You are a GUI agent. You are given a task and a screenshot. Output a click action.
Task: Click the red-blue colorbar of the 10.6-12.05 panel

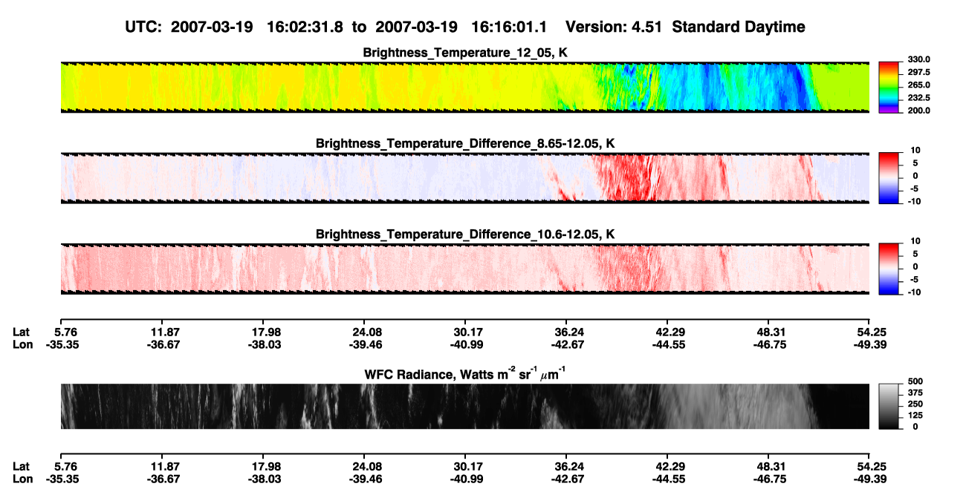tap(888, 269)
